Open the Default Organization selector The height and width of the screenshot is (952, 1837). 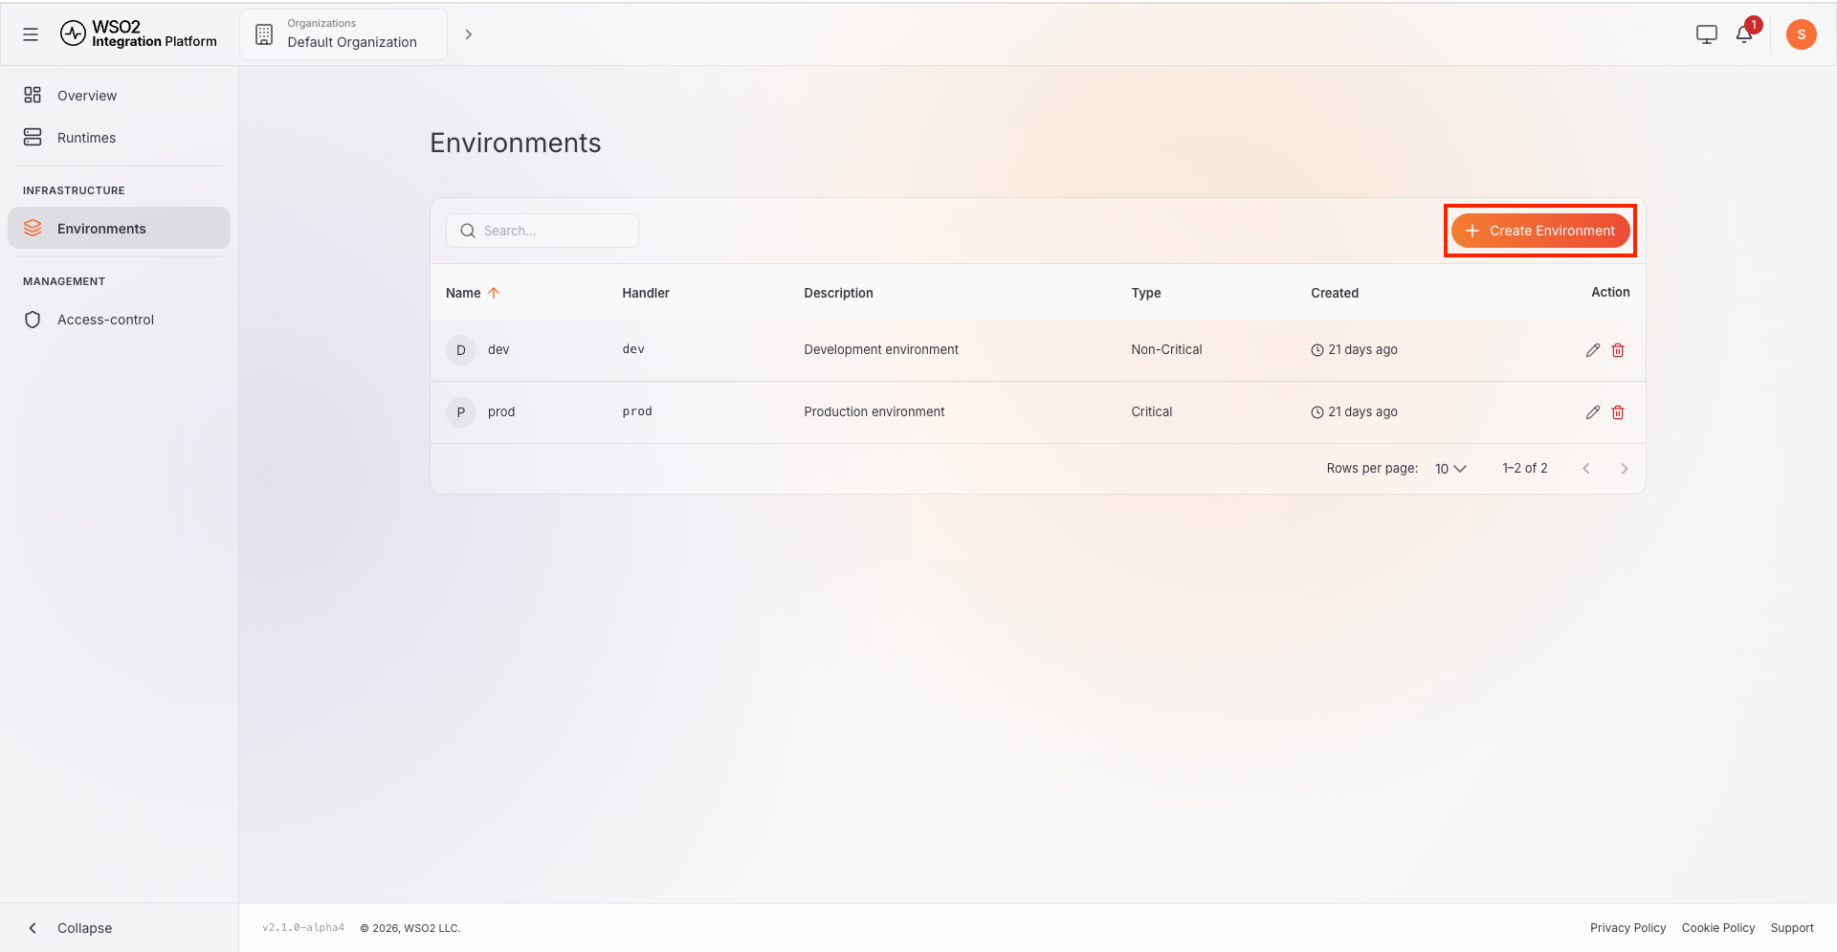pyautogui.click(x=343, y=34)
